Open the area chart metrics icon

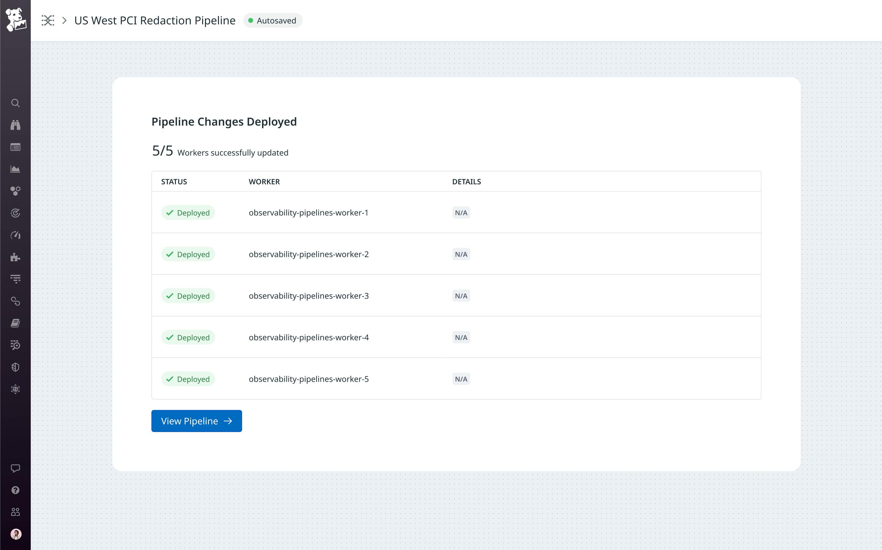tap(15, 169)
